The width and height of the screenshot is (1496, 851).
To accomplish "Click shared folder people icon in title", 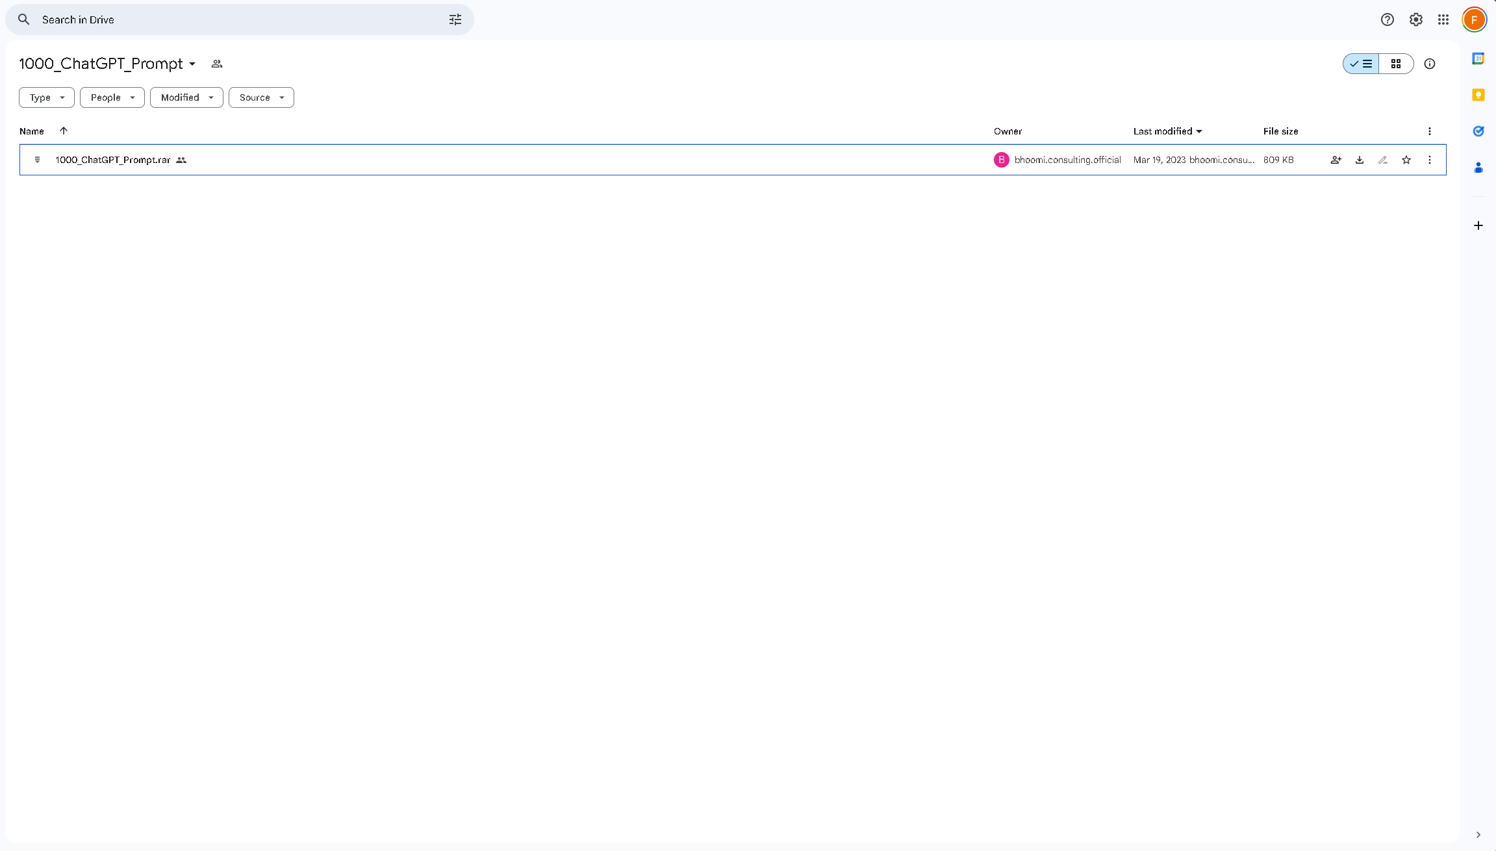I will tap(217, 64).
